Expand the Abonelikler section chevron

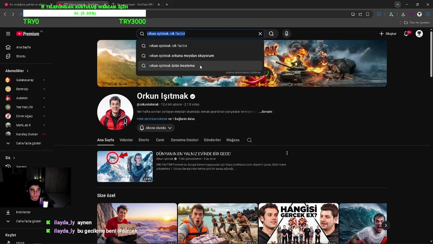pos(27,71)
